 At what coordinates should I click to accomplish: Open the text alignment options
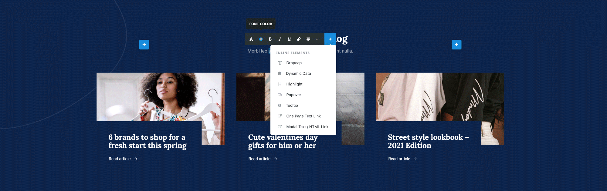[x=308, y=39]
